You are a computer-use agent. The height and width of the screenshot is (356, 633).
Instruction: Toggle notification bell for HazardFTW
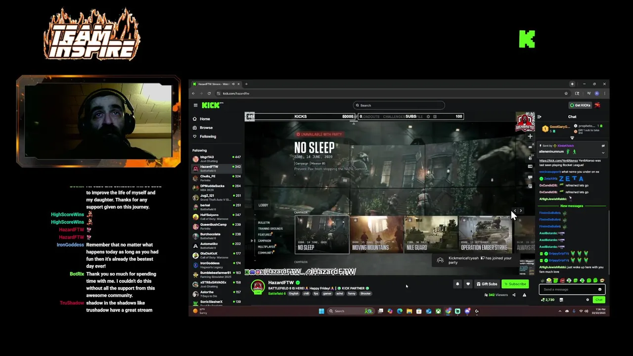[457, 284]
